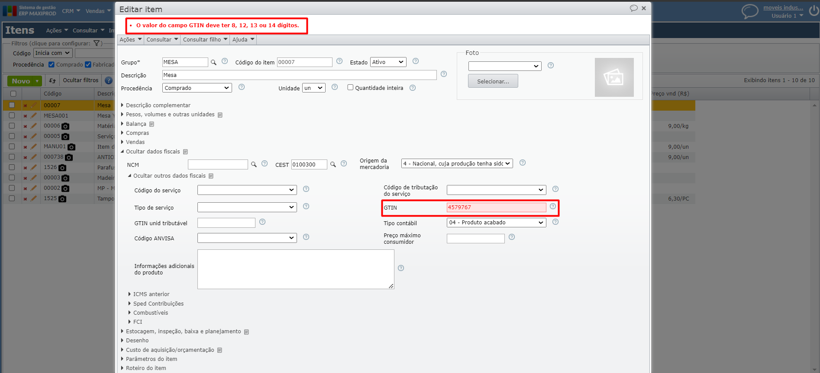Open the Usuário 1 user menu
This screenshot has width=820, height=373.
[787, 16]
